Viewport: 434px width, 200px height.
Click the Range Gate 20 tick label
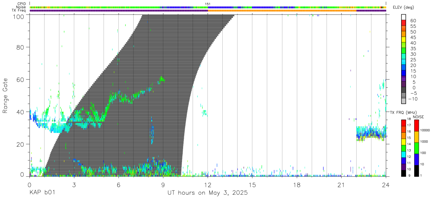pyautogui.click(x=20, y=144)
